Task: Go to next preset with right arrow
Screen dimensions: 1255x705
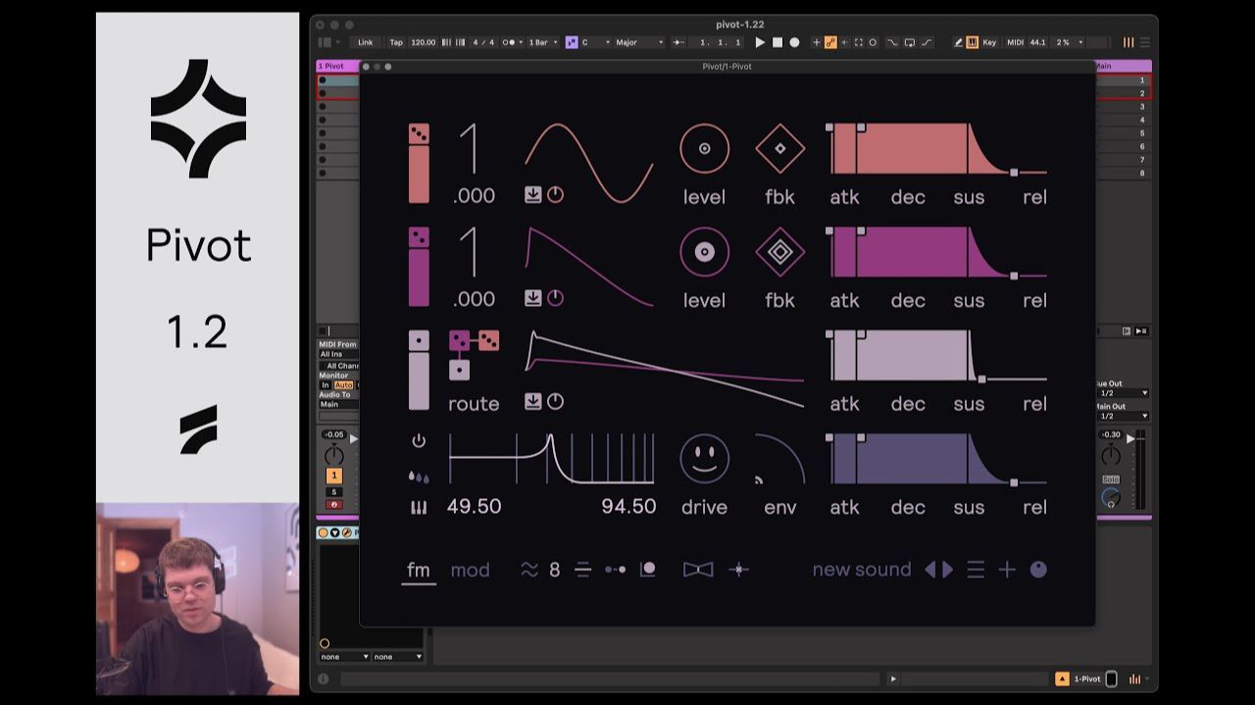Action: [x=948, y=570]
